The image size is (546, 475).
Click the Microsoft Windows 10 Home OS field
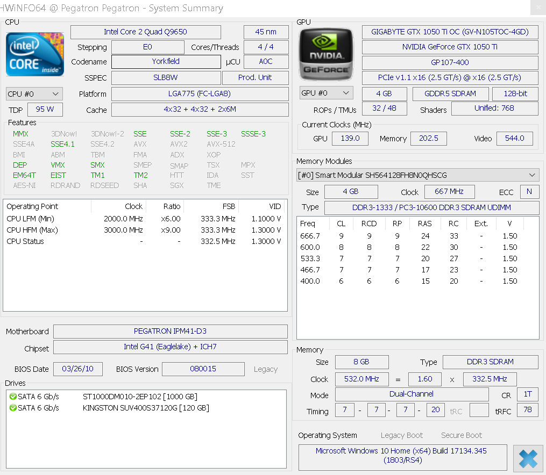(x=402, y=457)
